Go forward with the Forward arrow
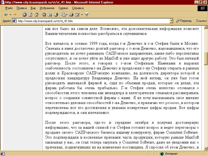Screen dimensions: 208x156 [15, 15]
